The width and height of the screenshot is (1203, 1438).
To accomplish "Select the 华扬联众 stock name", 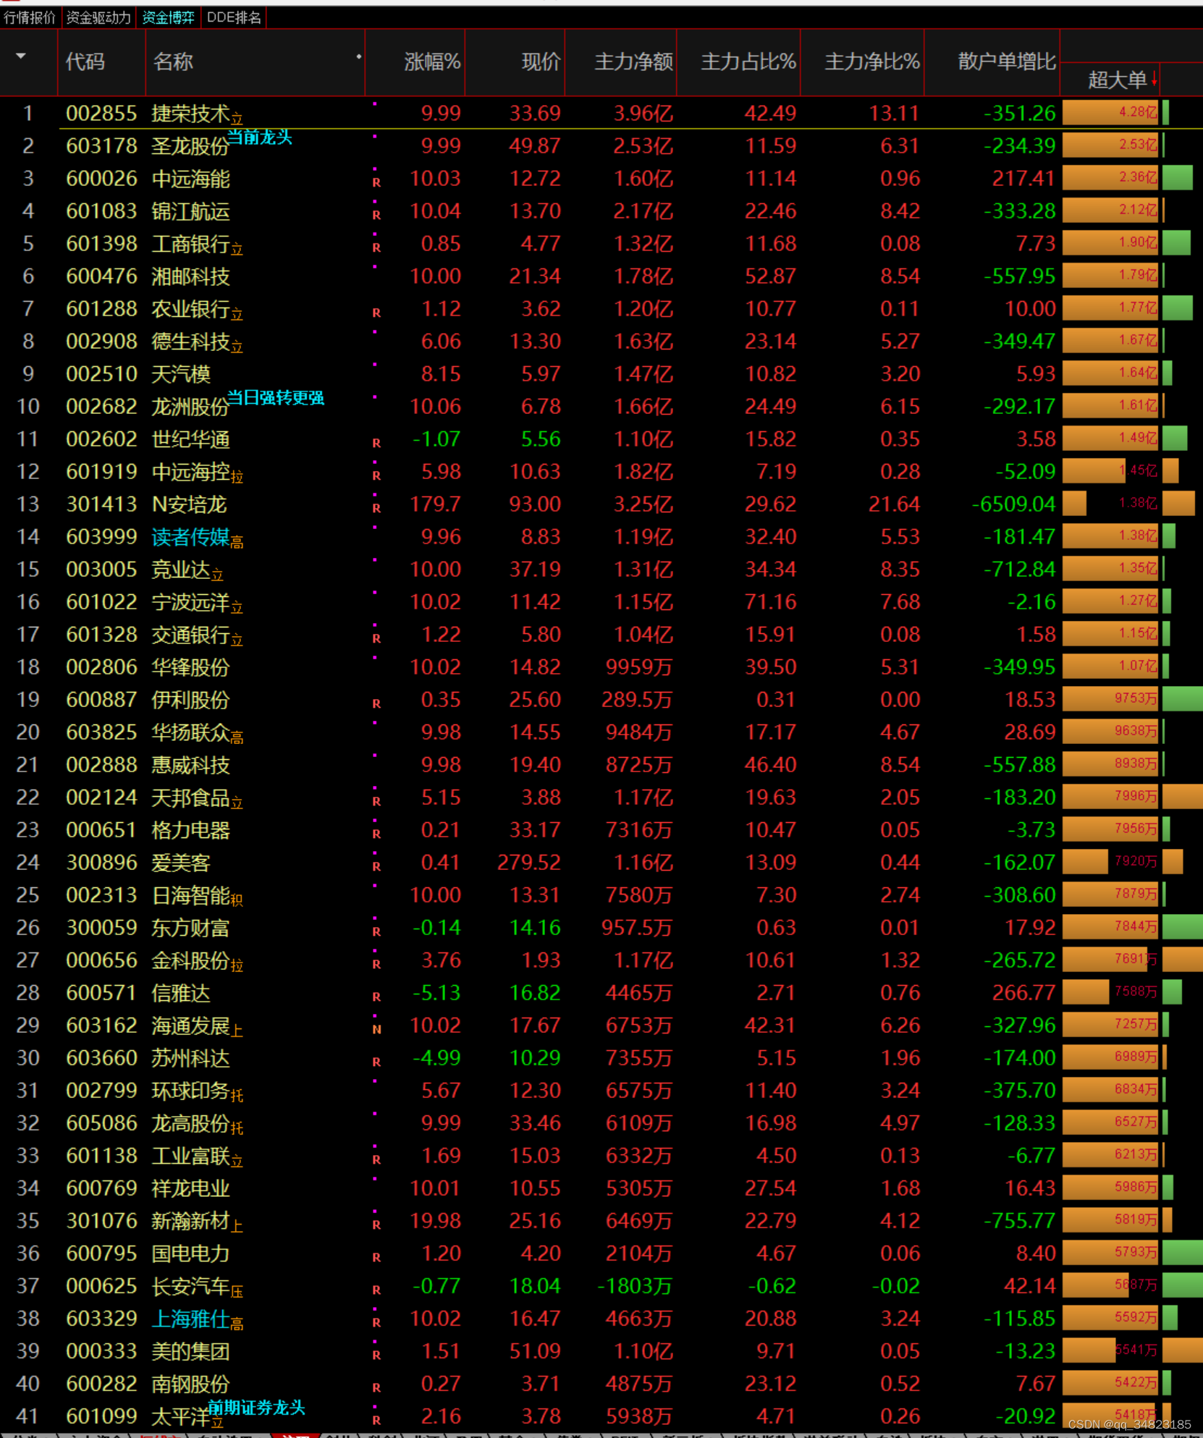I will (190, 732).
